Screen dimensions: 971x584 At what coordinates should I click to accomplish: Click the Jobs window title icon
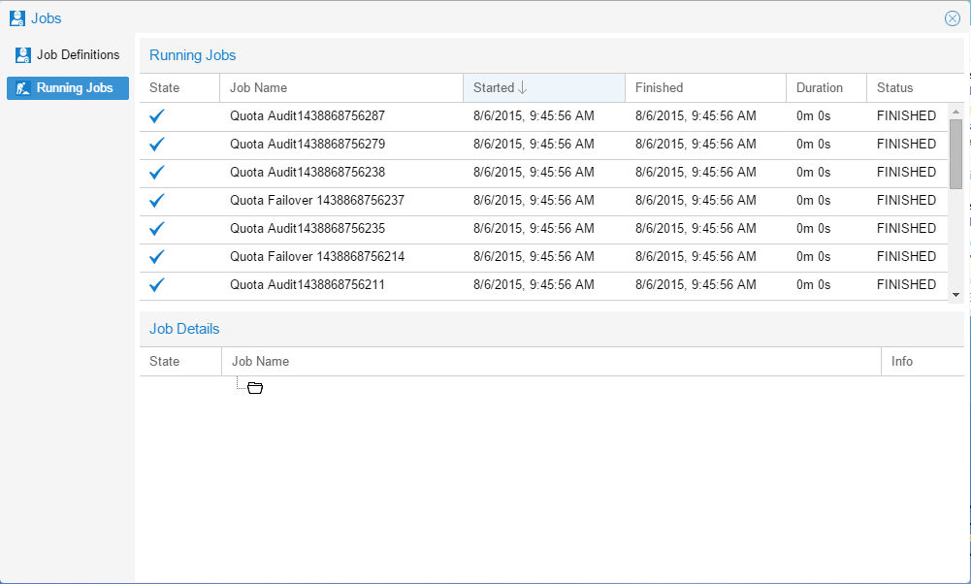coord(17,18)
